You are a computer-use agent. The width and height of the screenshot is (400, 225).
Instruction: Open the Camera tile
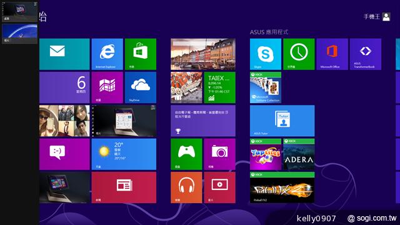pos(219,154)
